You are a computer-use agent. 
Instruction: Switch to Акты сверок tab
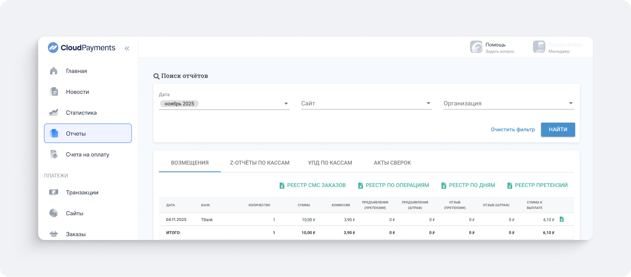(392, 163)
